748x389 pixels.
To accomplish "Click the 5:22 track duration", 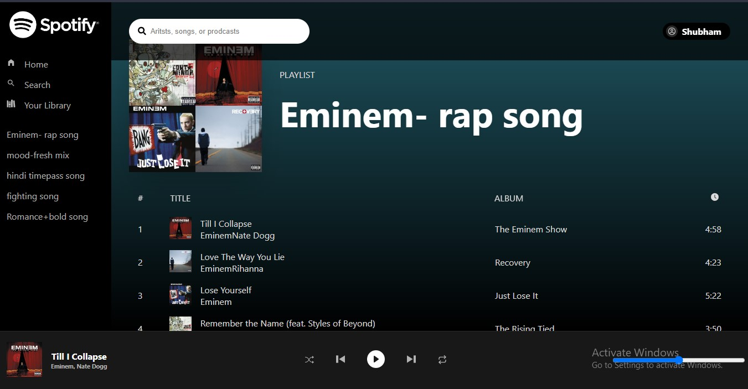I will pos(713,296).
